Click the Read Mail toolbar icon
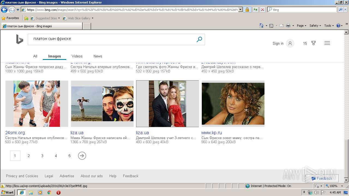The width and height of the screenshot is (349, 196). point(282,26)
